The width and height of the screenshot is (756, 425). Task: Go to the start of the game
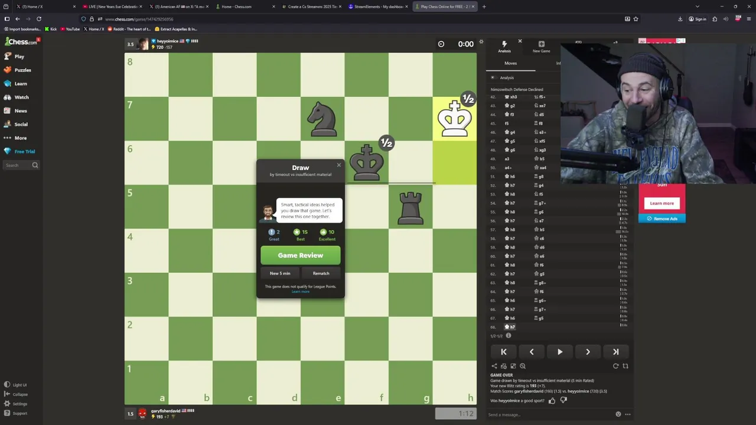pyautogui.click(x=504, y=352)
